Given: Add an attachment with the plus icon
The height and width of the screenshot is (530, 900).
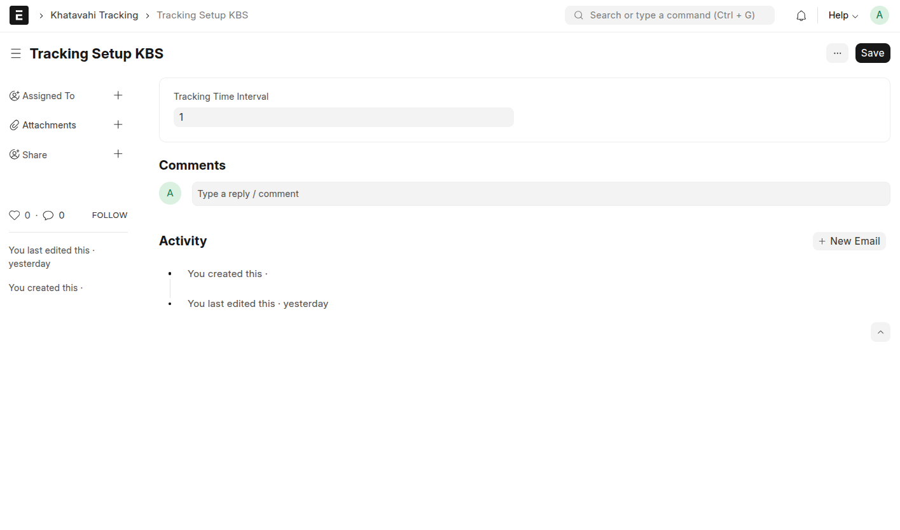Looking at the screenshot, I should coord(118,125).
